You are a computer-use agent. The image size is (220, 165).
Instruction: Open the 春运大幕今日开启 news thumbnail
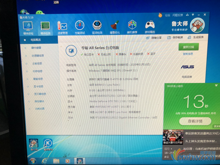[x=173, y=137]
